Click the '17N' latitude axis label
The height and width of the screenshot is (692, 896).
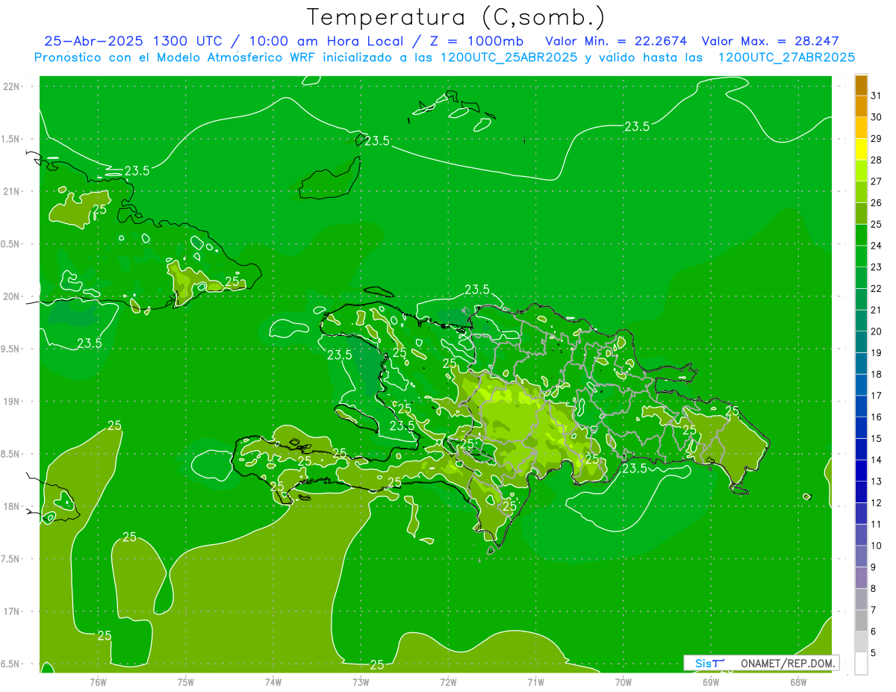pyautogui.click(x=10, y=611)
